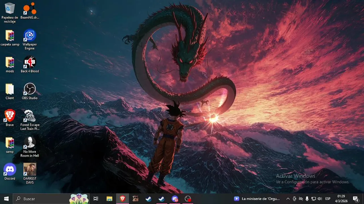Click the Meet Now camera tray icon

coord(295,199)
